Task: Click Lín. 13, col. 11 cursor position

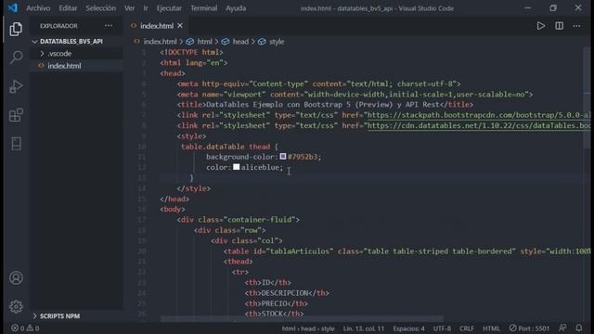Action: pos(364,328)
